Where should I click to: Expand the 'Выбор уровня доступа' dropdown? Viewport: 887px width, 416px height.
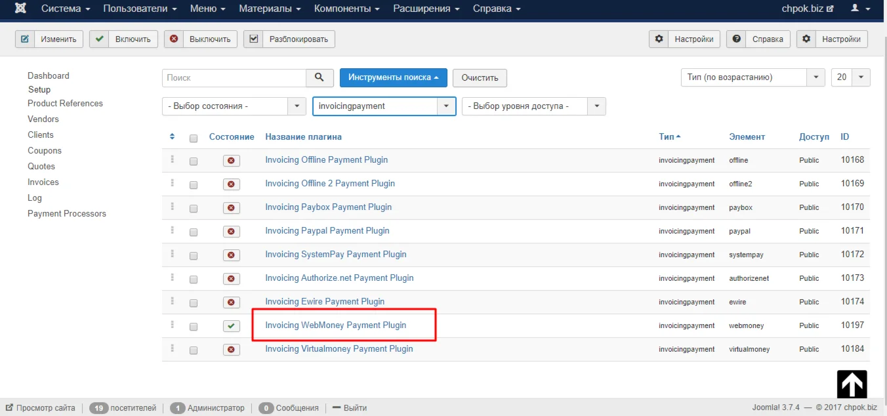533,106
